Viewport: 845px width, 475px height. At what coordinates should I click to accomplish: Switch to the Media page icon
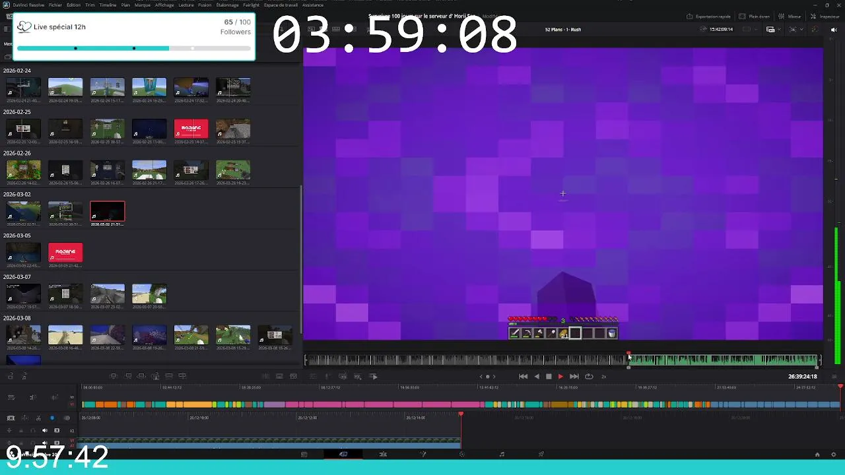pyautogui.click(x=304, y=454)
